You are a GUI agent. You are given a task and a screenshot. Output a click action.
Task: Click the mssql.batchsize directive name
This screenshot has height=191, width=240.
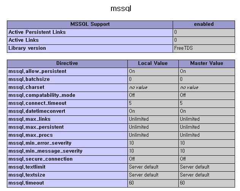(x=29, y=79)
